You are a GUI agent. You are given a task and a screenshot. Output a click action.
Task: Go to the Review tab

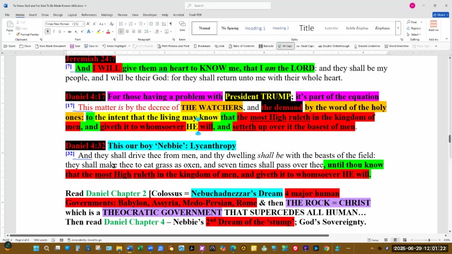pos(123,15)
